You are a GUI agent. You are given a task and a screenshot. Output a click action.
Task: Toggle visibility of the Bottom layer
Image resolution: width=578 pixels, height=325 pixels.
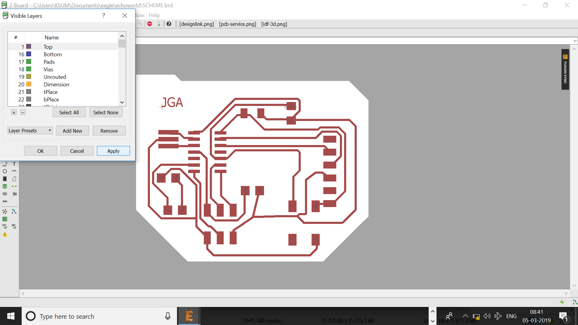52,54
